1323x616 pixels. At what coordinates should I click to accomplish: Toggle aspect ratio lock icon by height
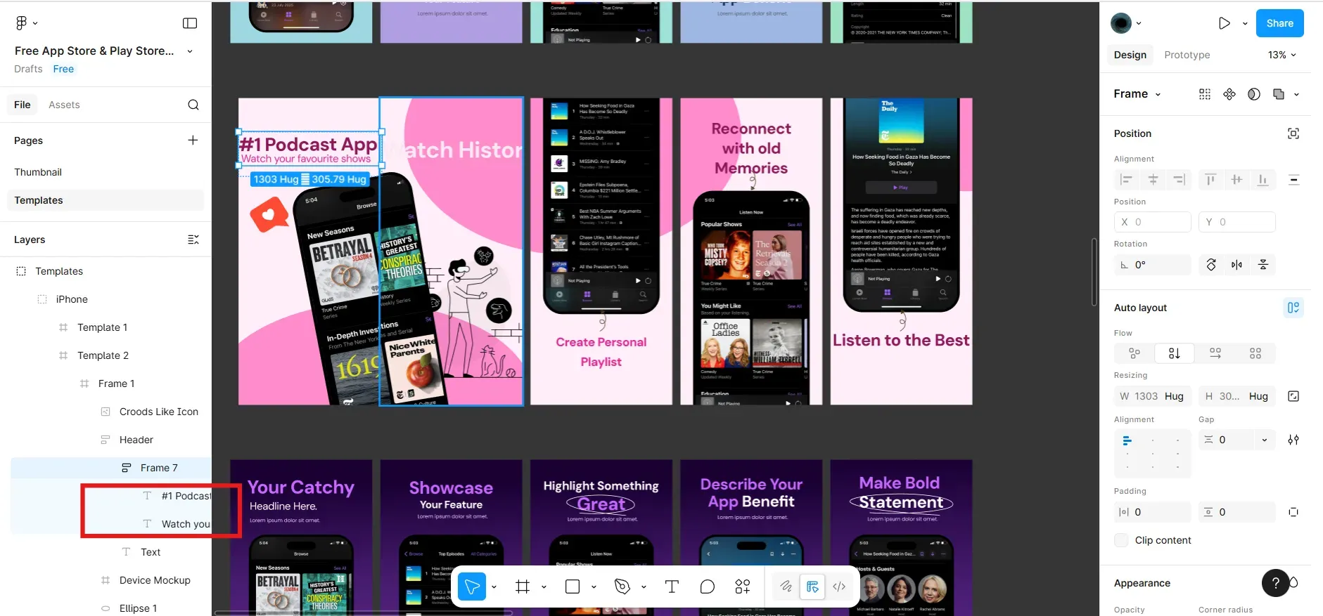(x=1293, y=396)
